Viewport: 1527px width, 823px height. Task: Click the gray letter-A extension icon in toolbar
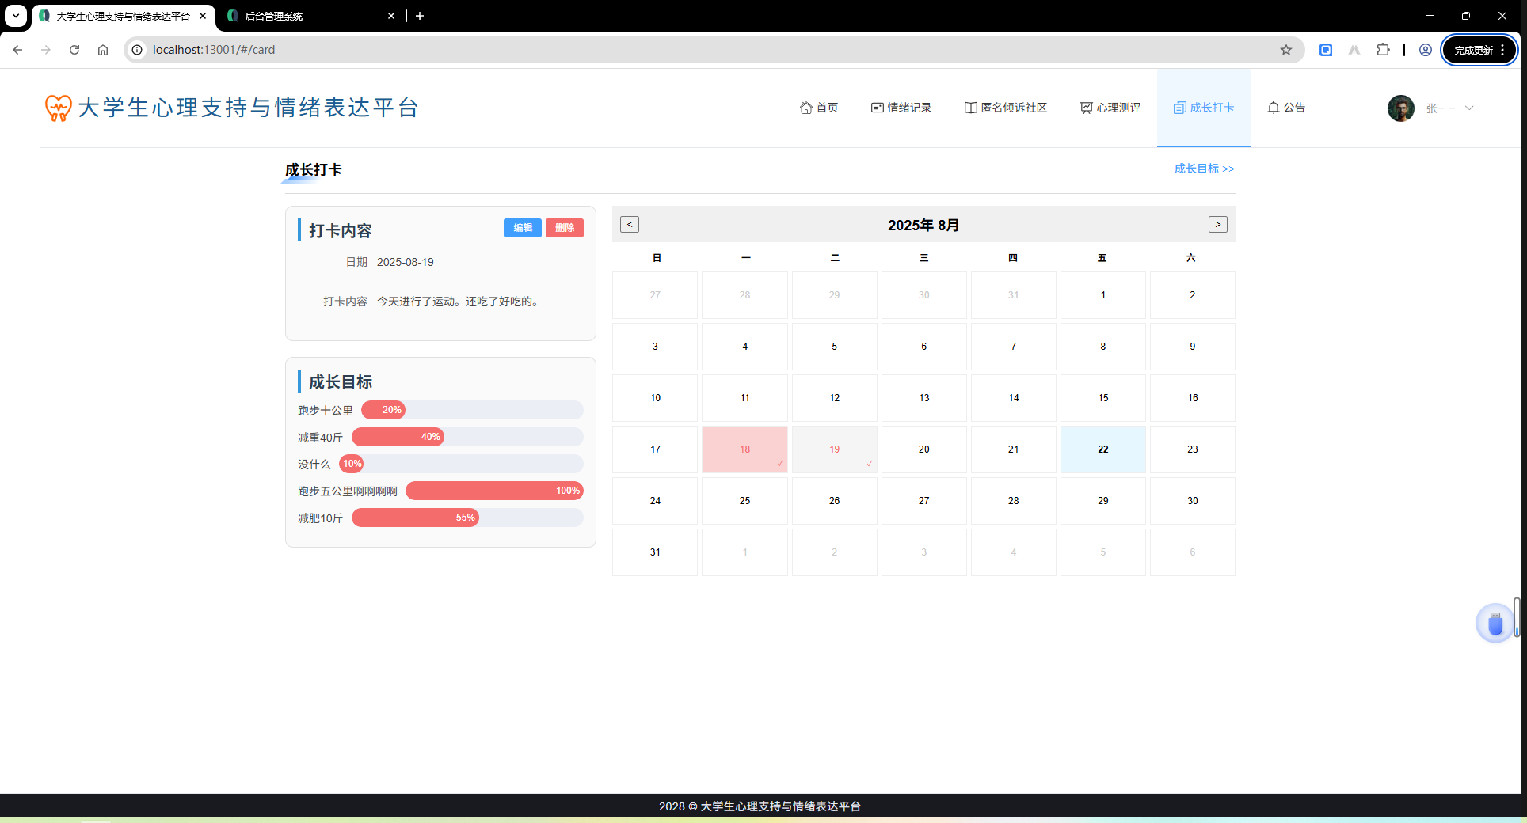1354,50
